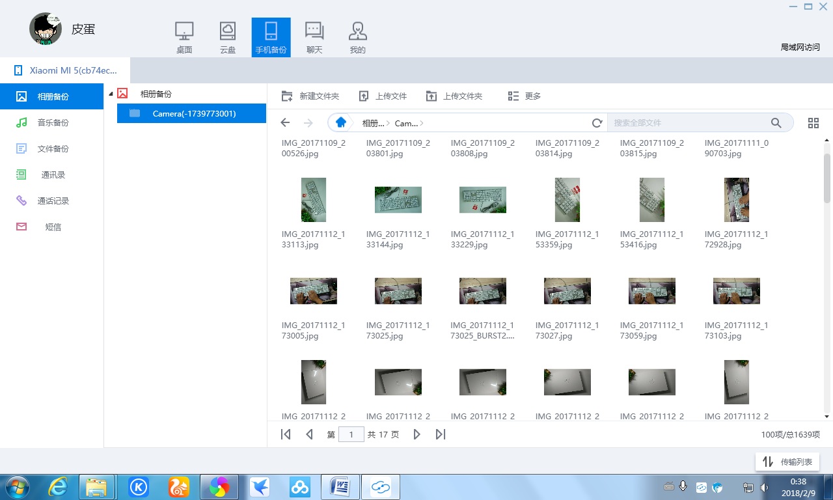Go to previous page of files
The width and height of the screenshot is (833, 500).
coord(310,434)
